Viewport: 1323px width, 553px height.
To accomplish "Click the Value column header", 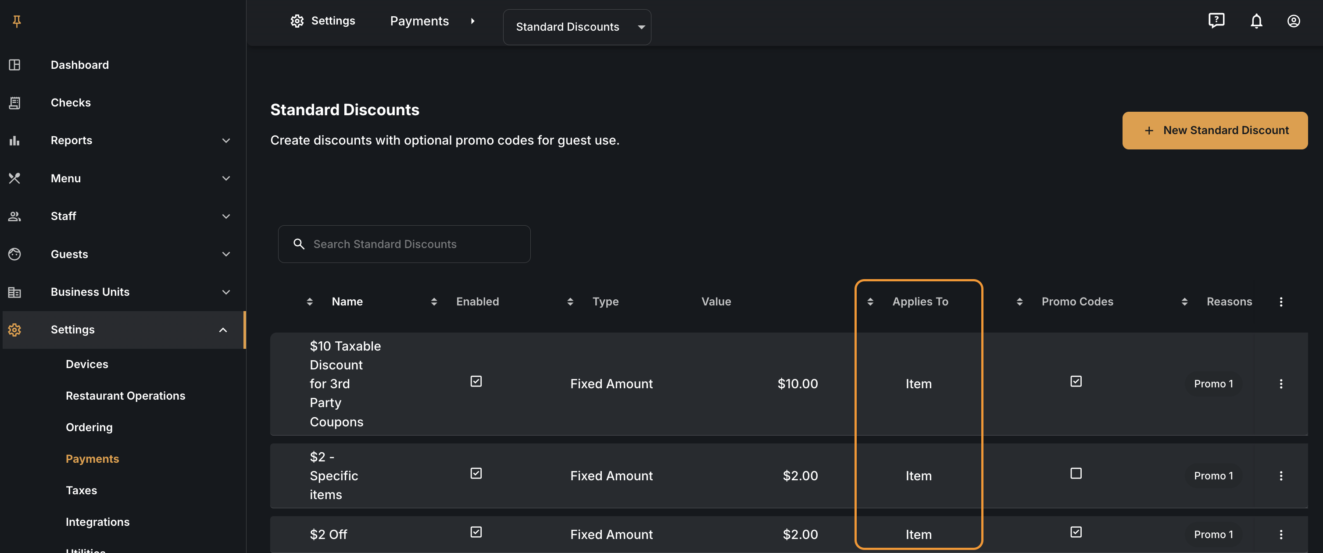I will point(716,301).
